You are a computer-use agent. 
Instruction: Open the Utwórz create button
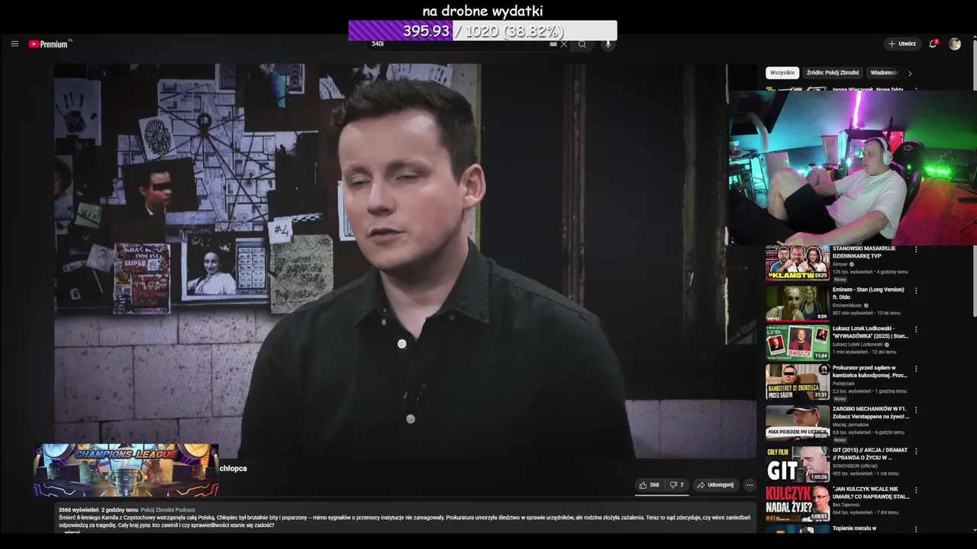tap(901, 44)
